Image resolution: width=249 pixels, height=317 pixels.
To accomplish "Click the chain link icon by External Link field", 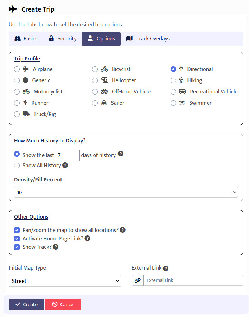I will (x=138, y=280).
